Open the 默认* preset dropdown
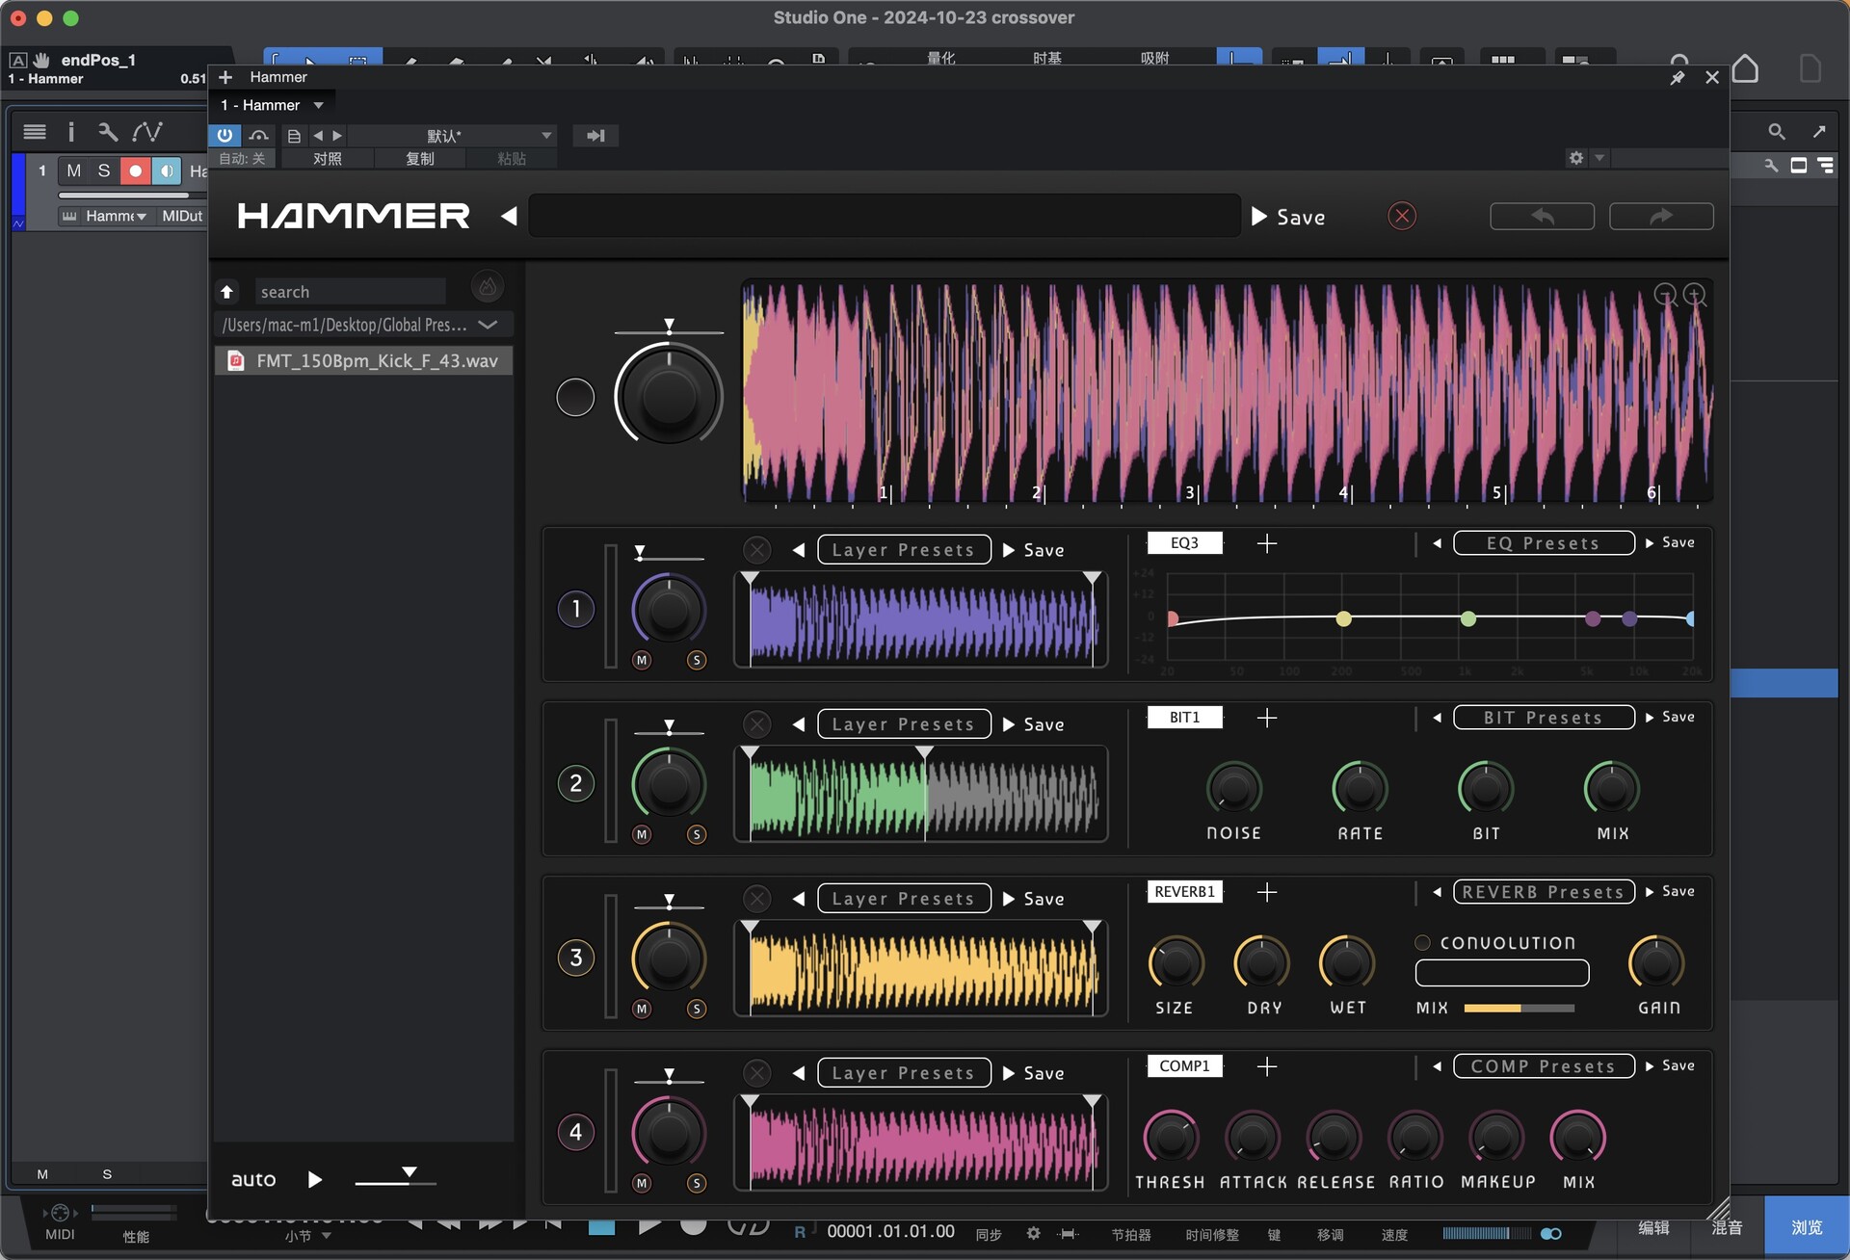This screenshot has width=1850, height=1260. (452, 136)
